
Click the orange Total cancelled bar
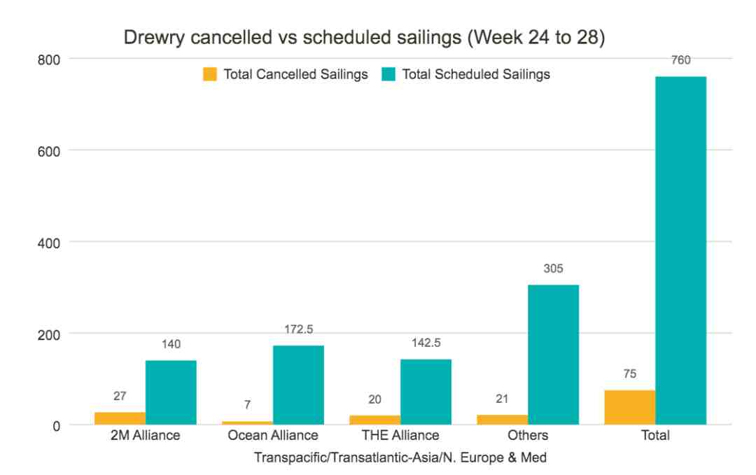[630, 408]
